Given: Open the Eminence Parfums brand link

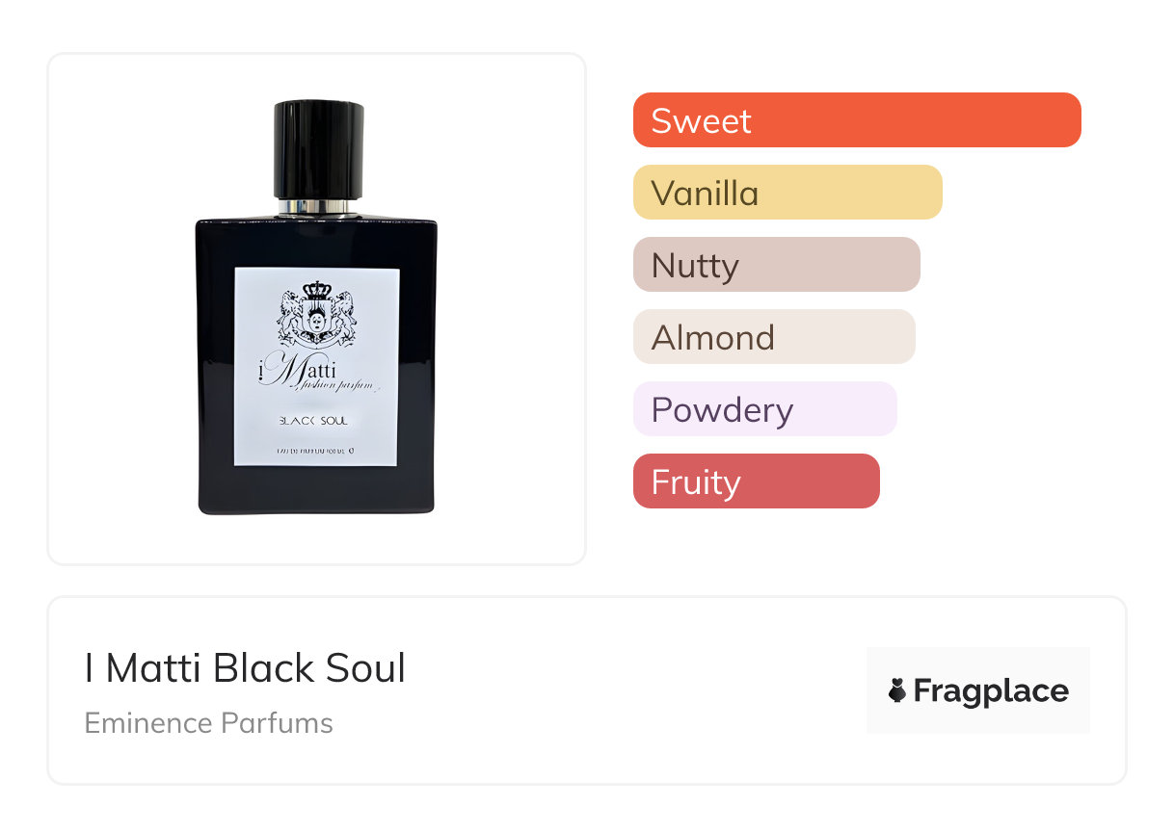Looking at the screenshot, I should pyautogui.click(x=208, y=723).
